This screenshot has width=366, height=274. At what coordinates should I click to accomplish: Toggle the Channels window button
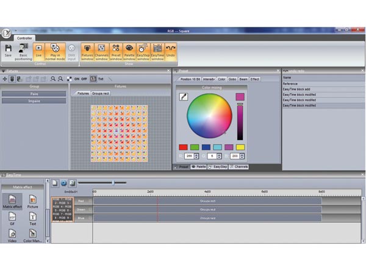pos(101,52)
